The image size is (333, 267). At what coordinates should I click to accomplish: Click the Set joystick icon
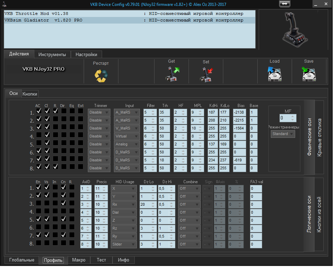[x=206, y=74]
